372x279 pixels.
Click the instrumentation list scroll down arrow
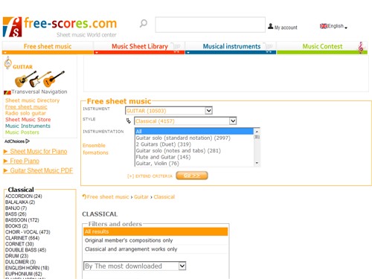point(257,163)
